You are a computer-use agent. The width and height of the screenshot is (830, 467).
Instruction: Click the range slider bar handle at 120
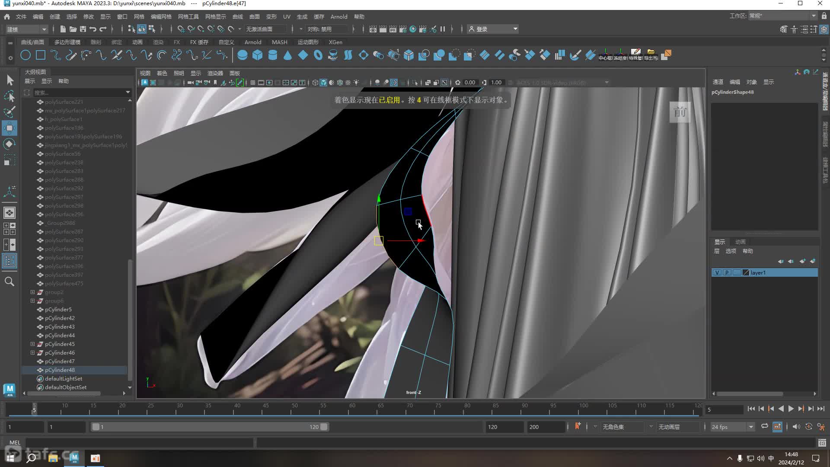point(323,427)
